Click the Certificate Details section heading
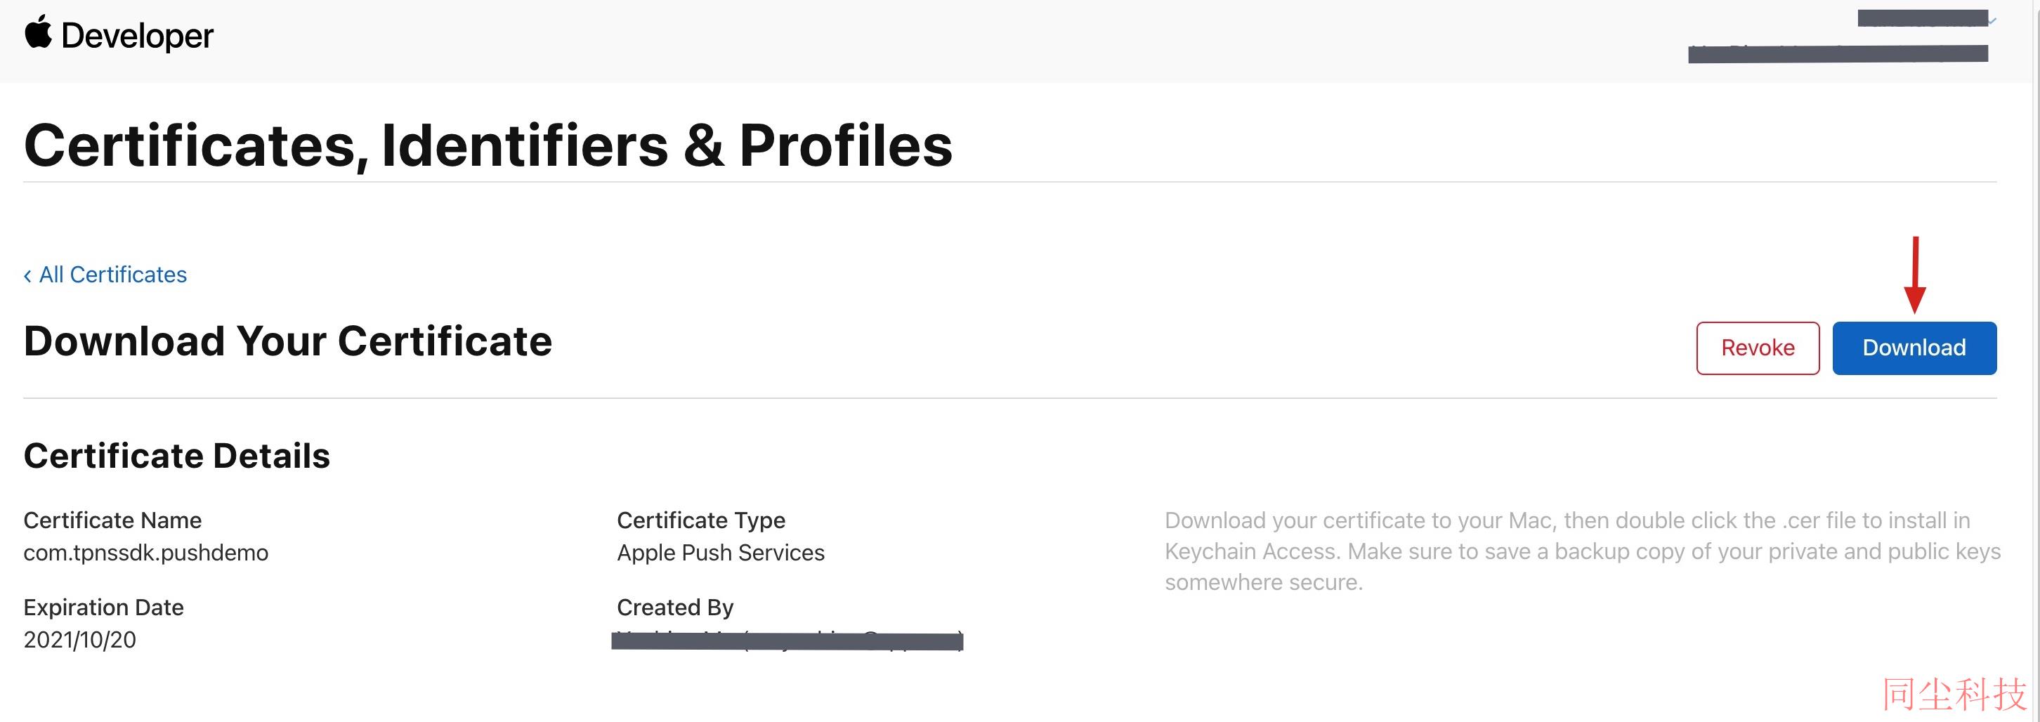 (176, 456)
